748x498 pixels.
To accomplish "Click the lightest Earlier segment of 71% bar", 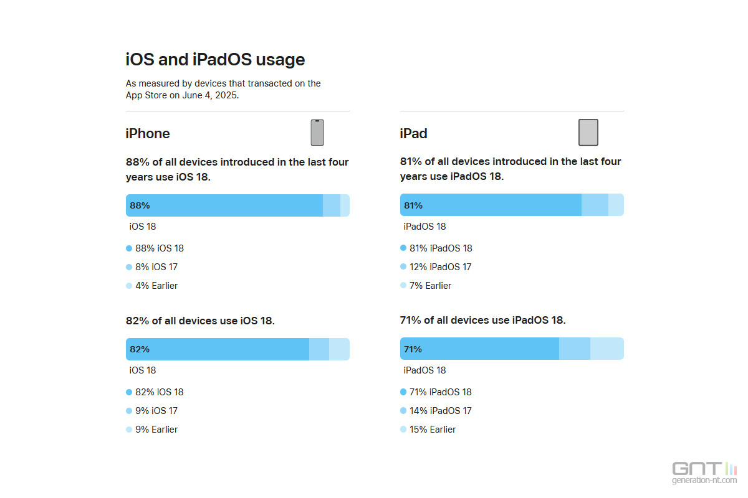I will [x=607, y=349].
